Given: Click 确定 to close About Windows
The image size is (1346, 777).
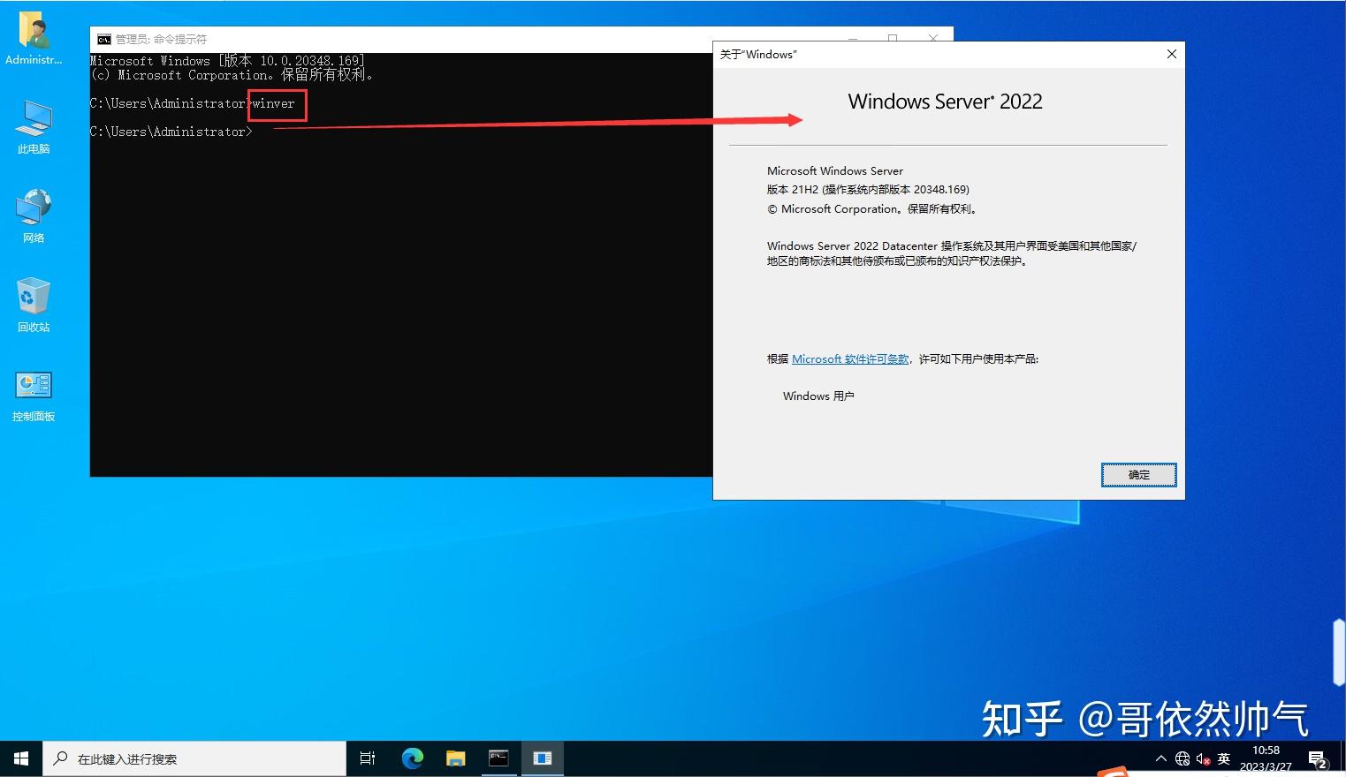Looking at the screenshot, I should [1138, 475].
